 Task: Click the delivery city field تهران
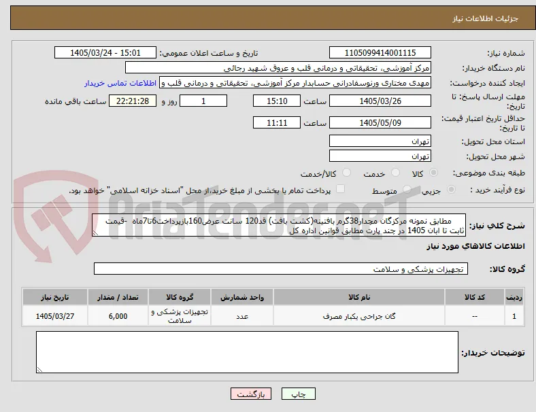coord(380,156)
